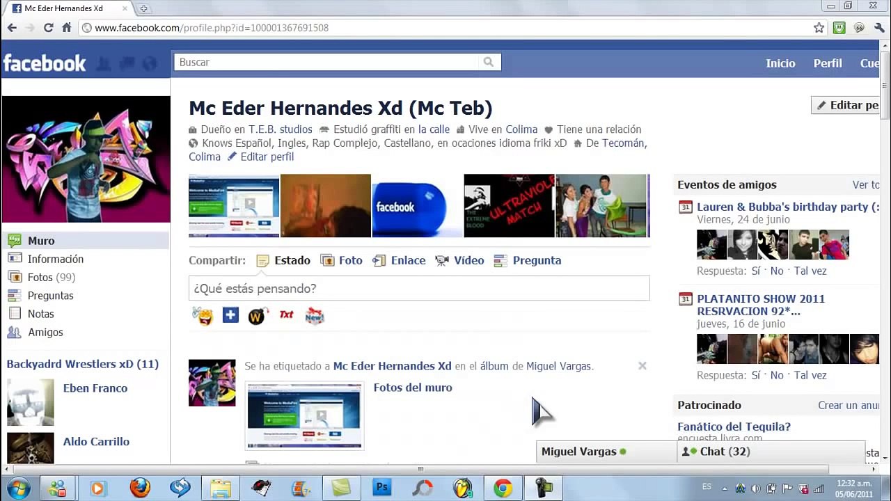Show hidden system tray icons arrow
Image resolution: width=891 pixels, height=501 pixels.
pos(725,488)
